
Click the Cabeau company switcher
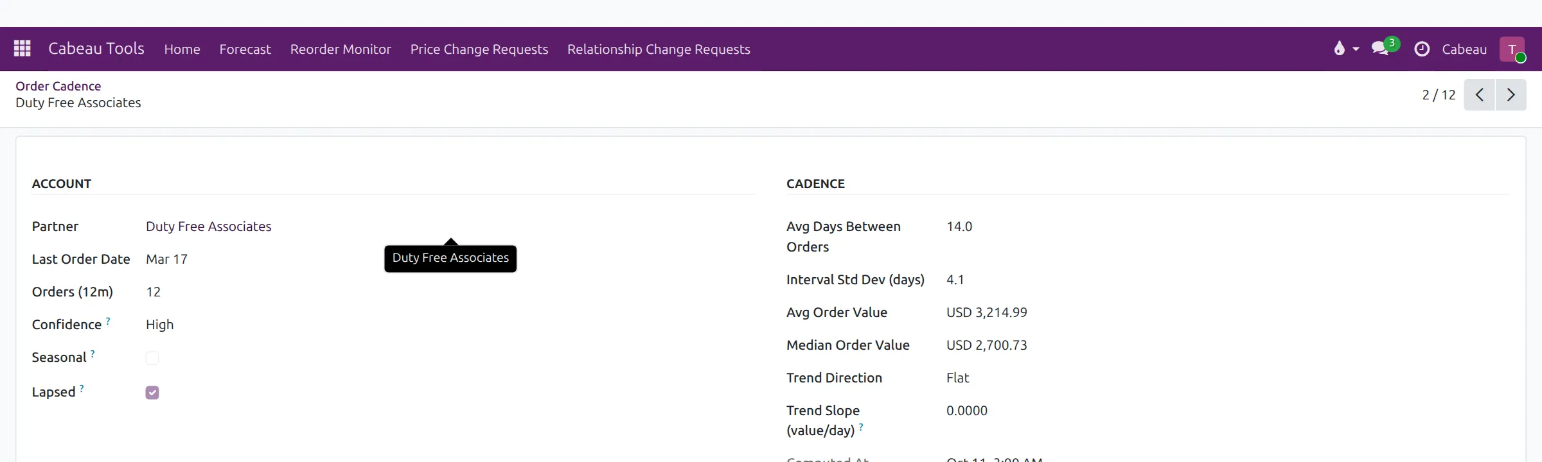pos(1464,49)
